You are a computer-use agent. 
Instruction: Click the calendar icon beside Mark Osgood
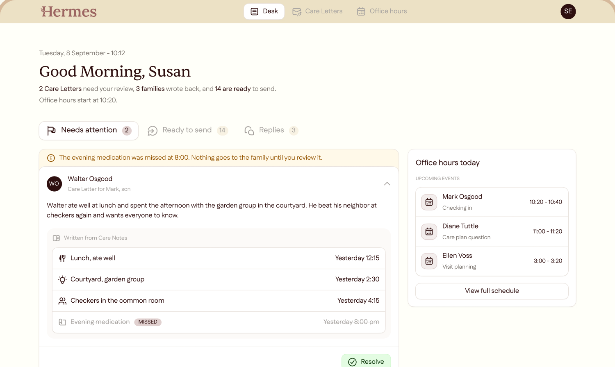[x=429, y=202]
